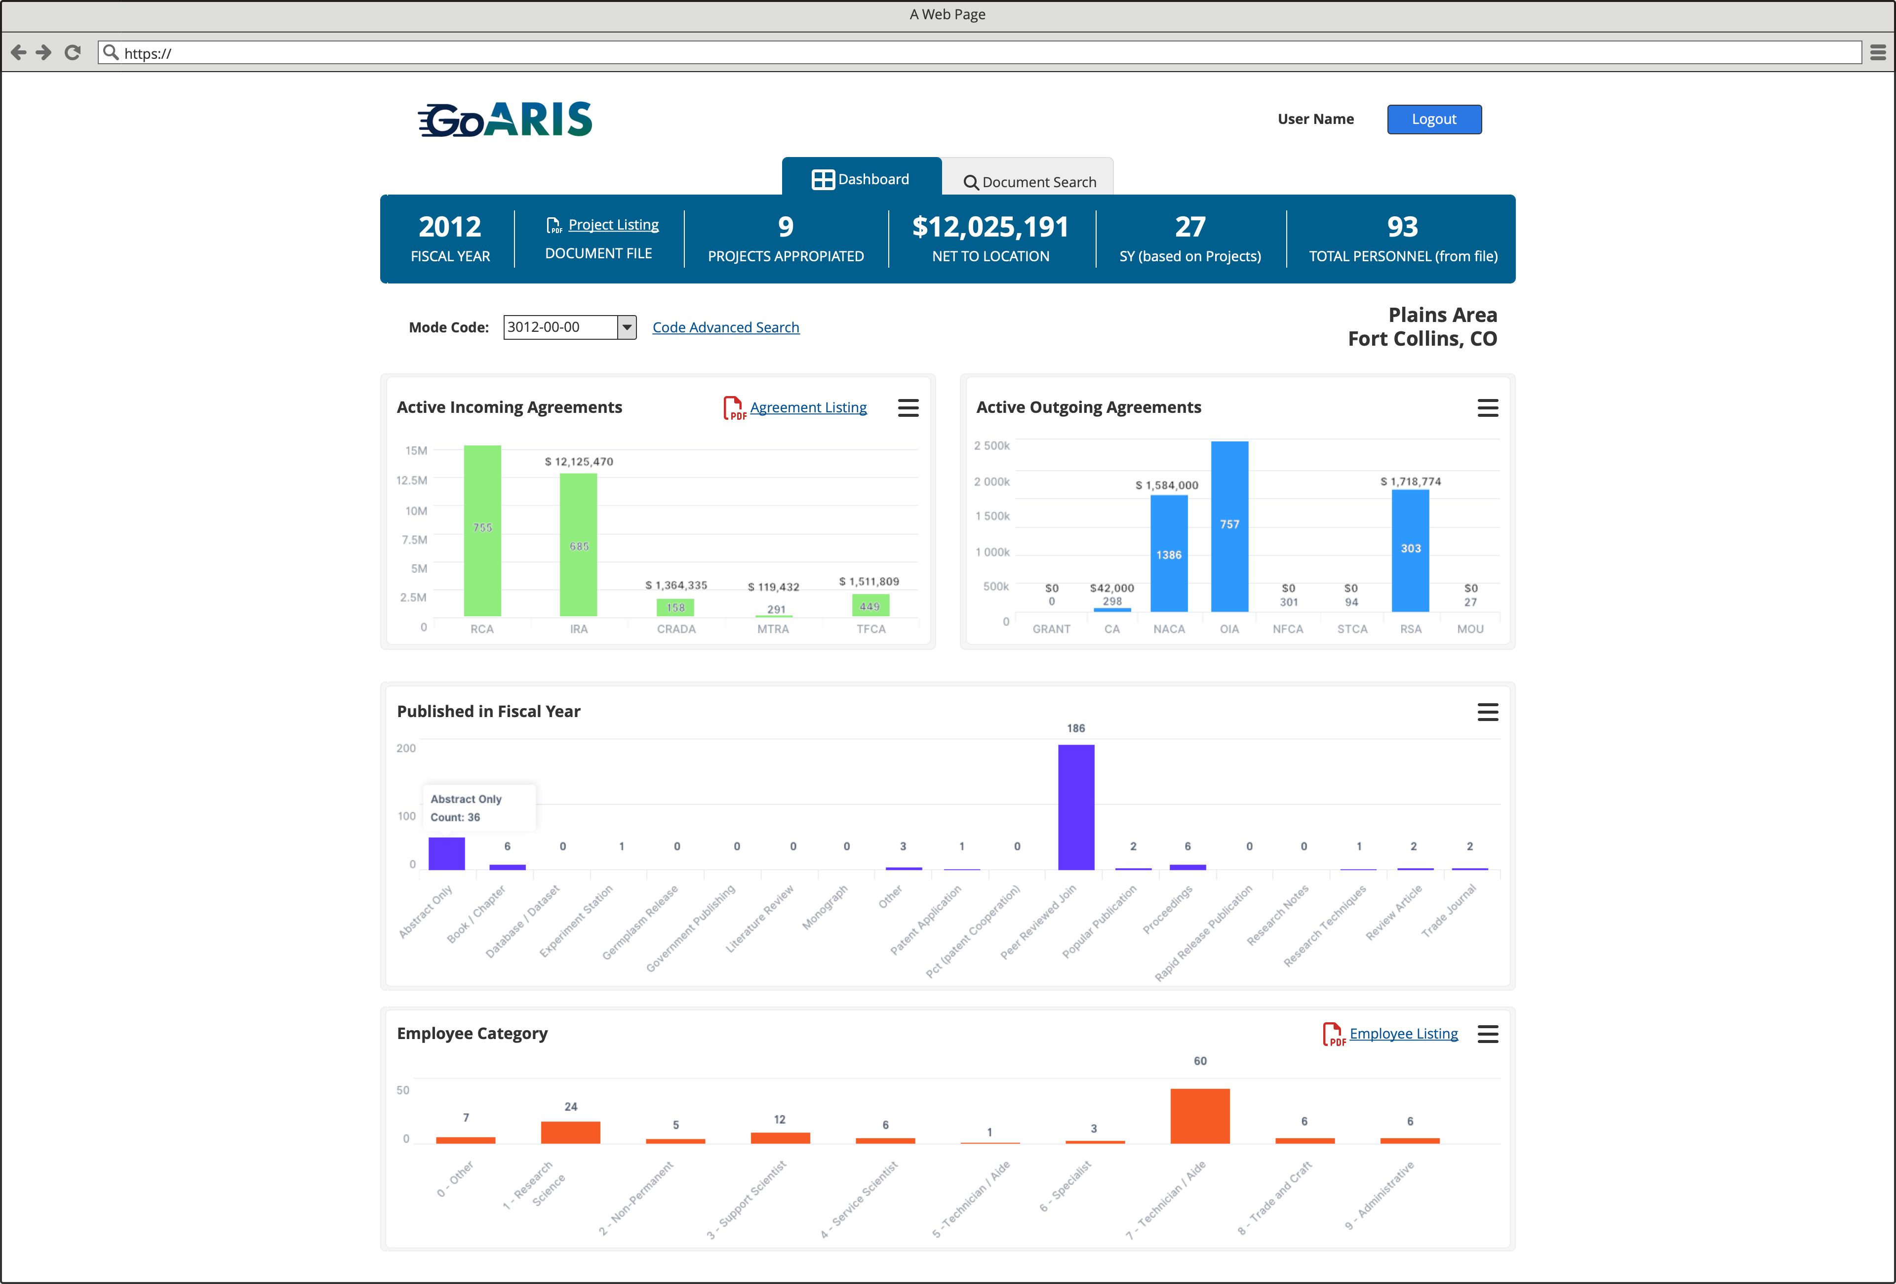Open the Published in Fiscal Year chart menu
The width and height of the screenshot is (1896, 1284).
[x=1488, y=711]
